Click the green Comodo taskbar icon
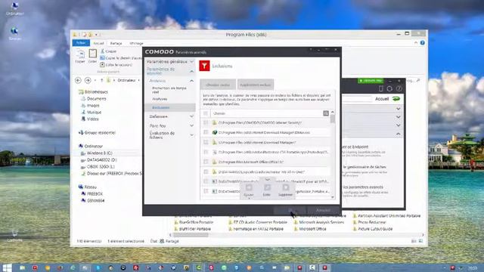Viewport: 484px width, 272px height. coord(199,267)
